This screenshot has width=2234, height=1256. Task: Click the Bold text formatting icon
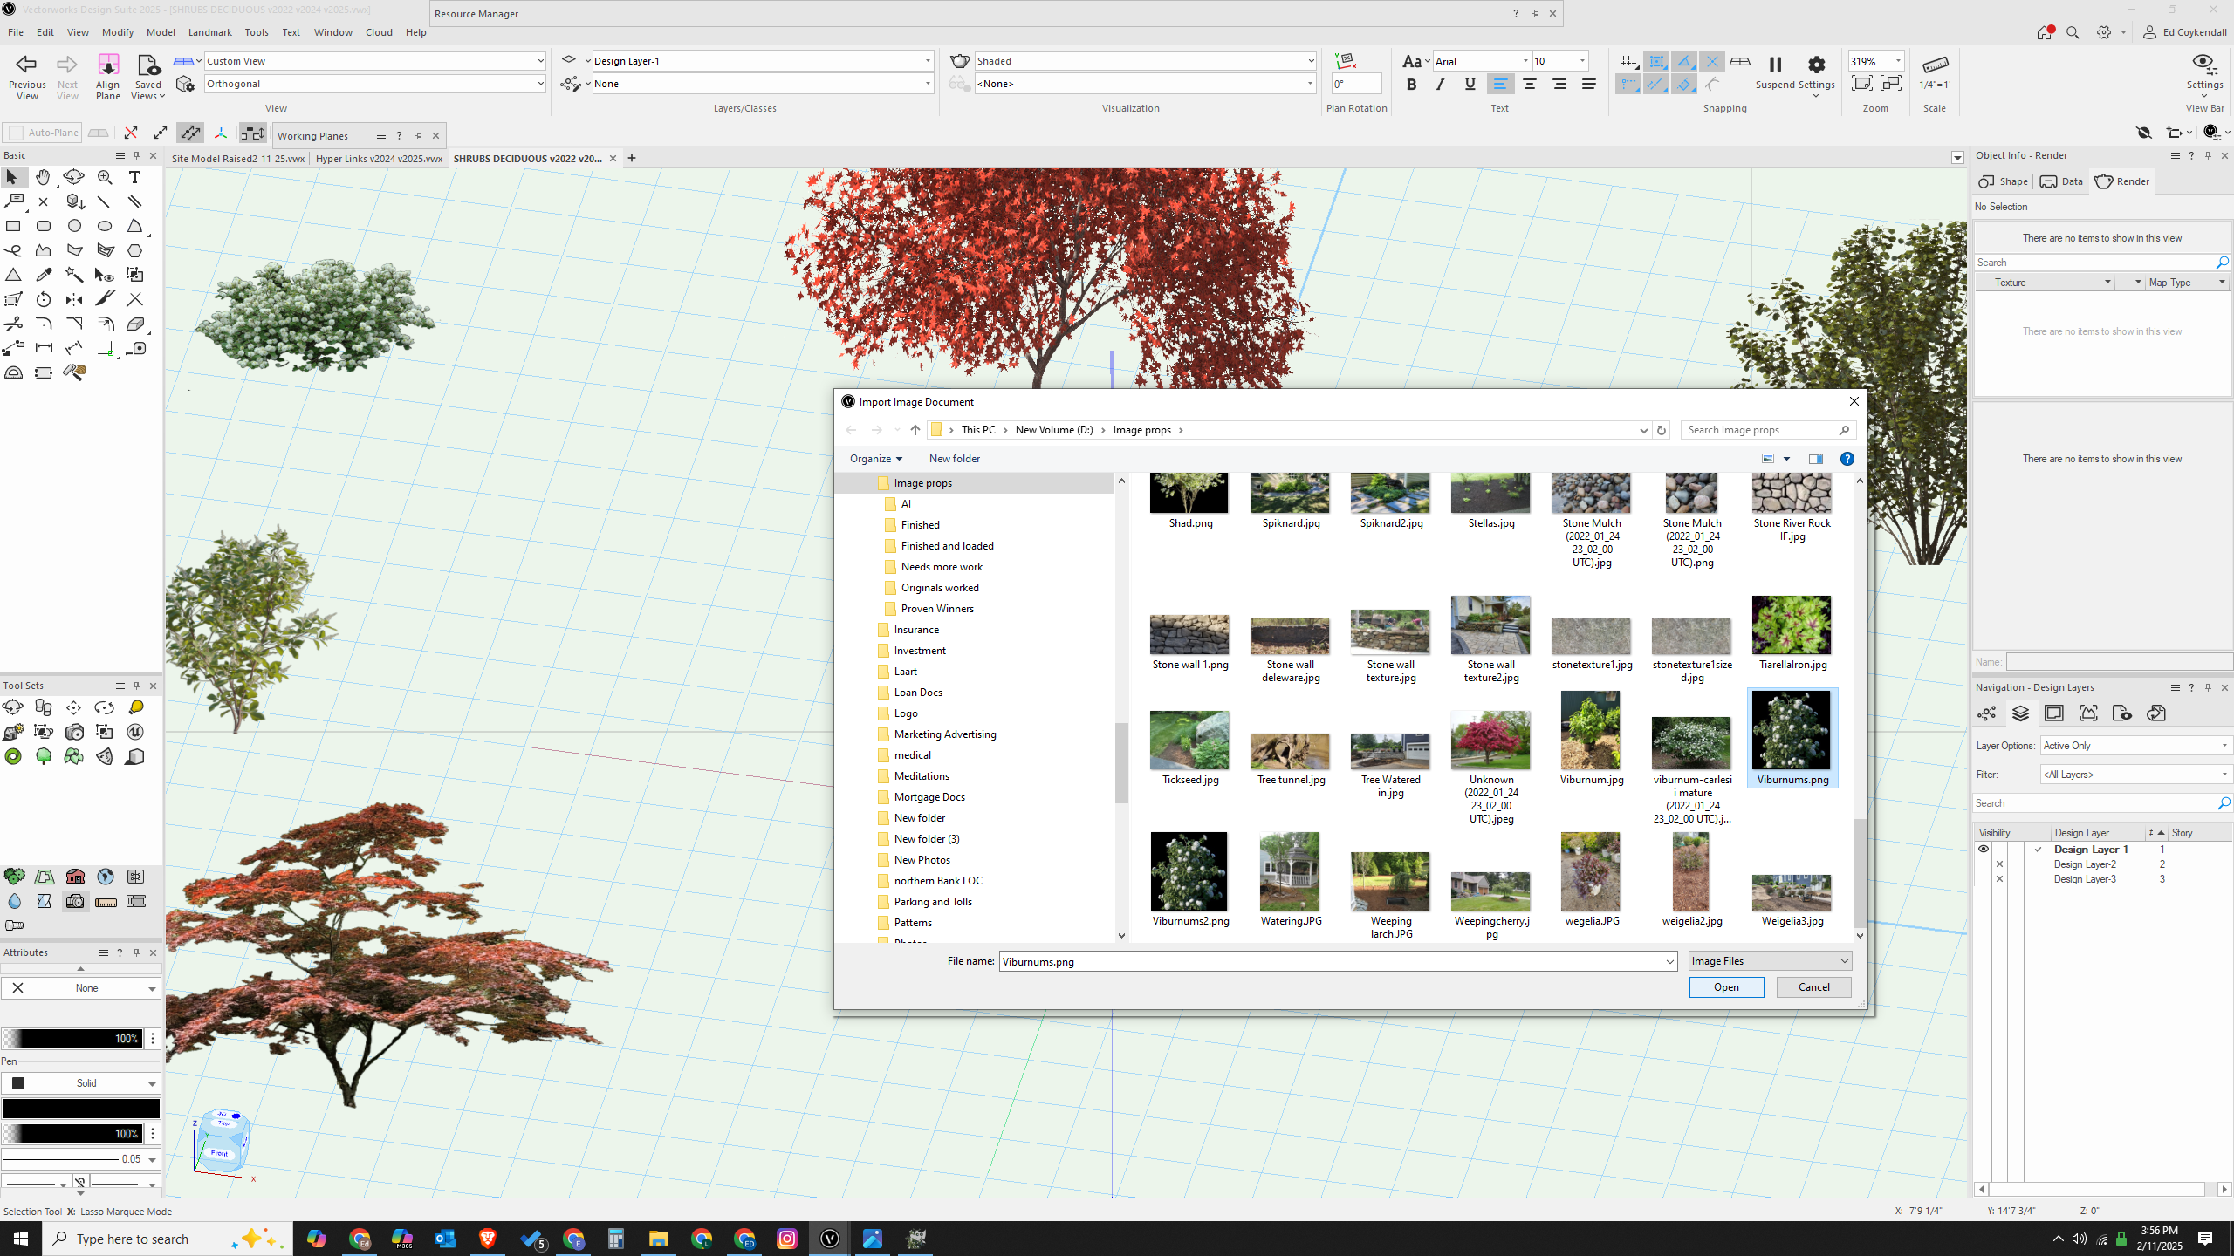pos(1411,85)
